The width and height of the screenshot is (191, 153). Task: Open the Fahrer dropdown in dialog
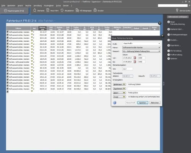(159, 47)
